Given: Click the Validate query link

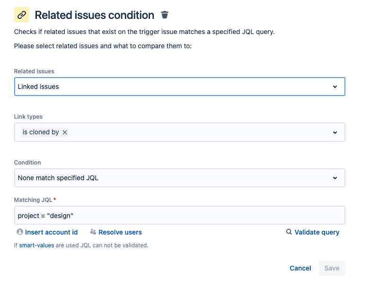Looking at the screenshot, I should (317, 232).
